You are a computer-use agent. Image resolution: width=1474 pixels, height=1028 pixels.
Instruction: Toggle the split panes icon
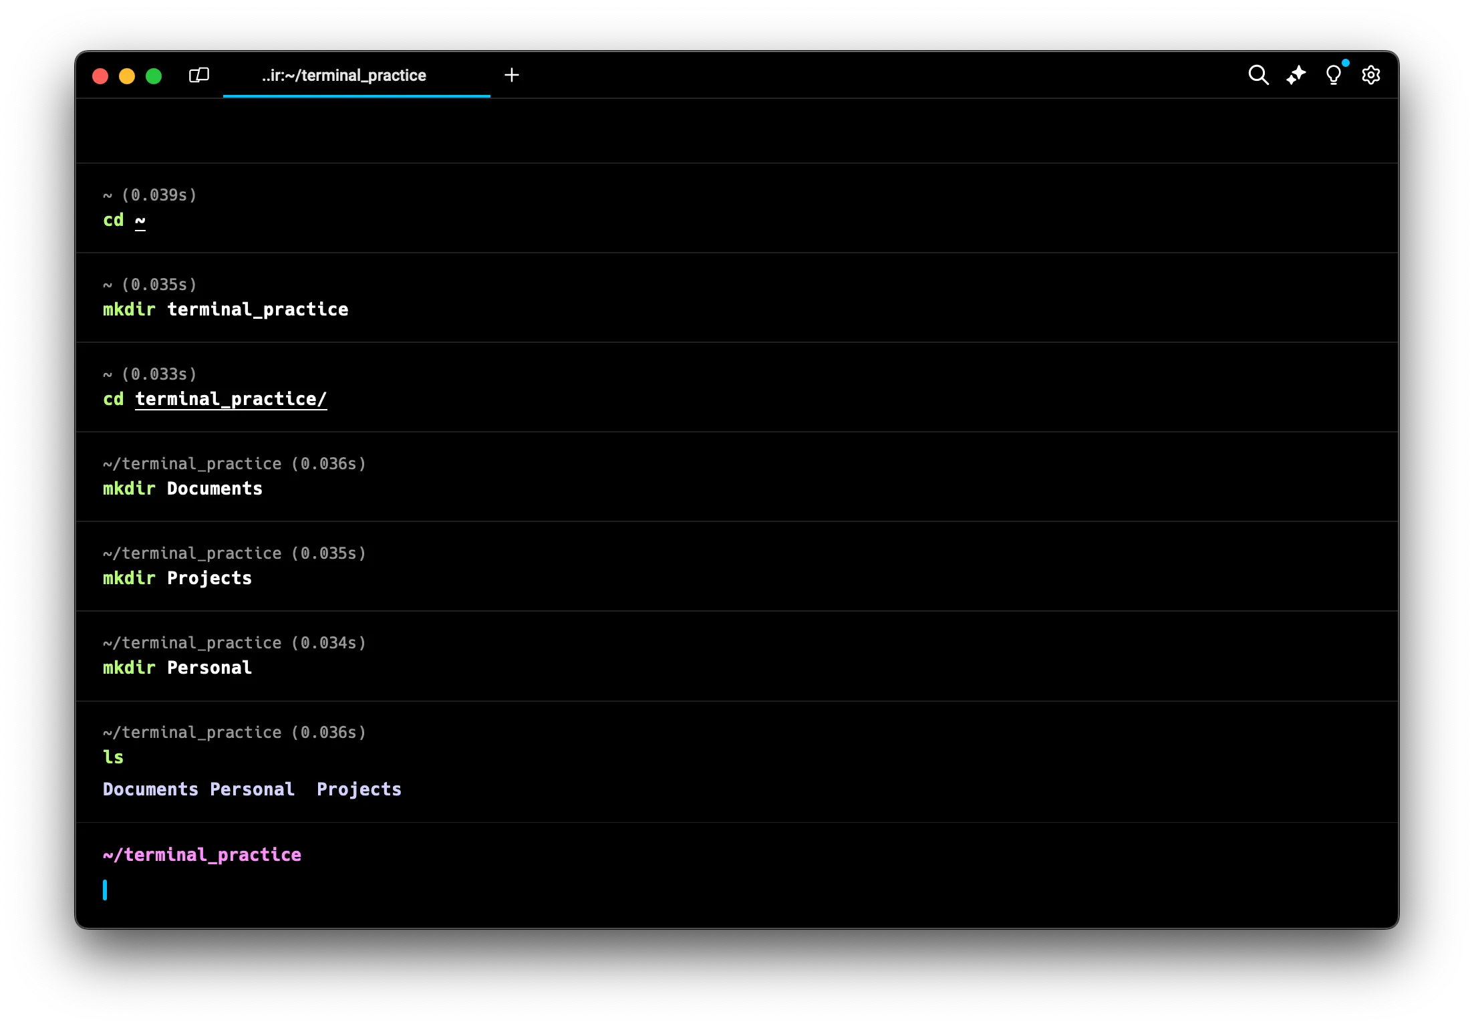199,75
